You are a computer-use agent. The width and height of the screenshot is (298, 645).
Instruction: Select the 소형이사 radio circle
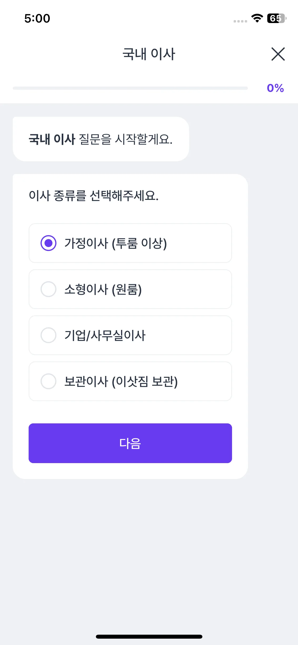pos(48,289)
